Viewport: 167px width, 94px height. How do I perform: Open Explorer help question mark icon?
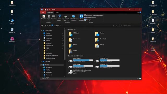pyautogui.click(x=140, y=12)
